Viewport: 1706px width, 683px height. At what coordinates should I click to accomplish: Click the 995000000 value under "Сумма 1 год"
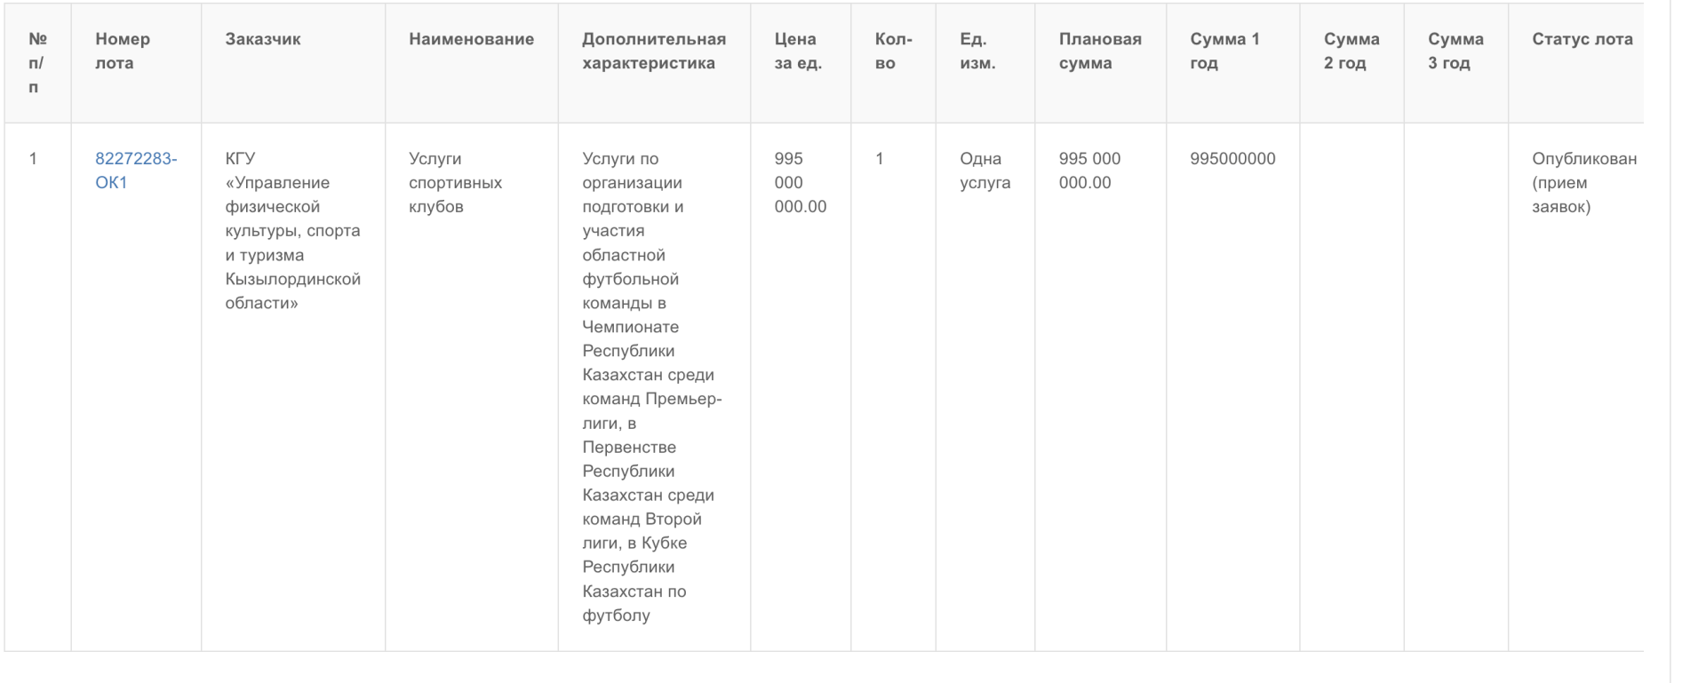(x=1232, y=159)
